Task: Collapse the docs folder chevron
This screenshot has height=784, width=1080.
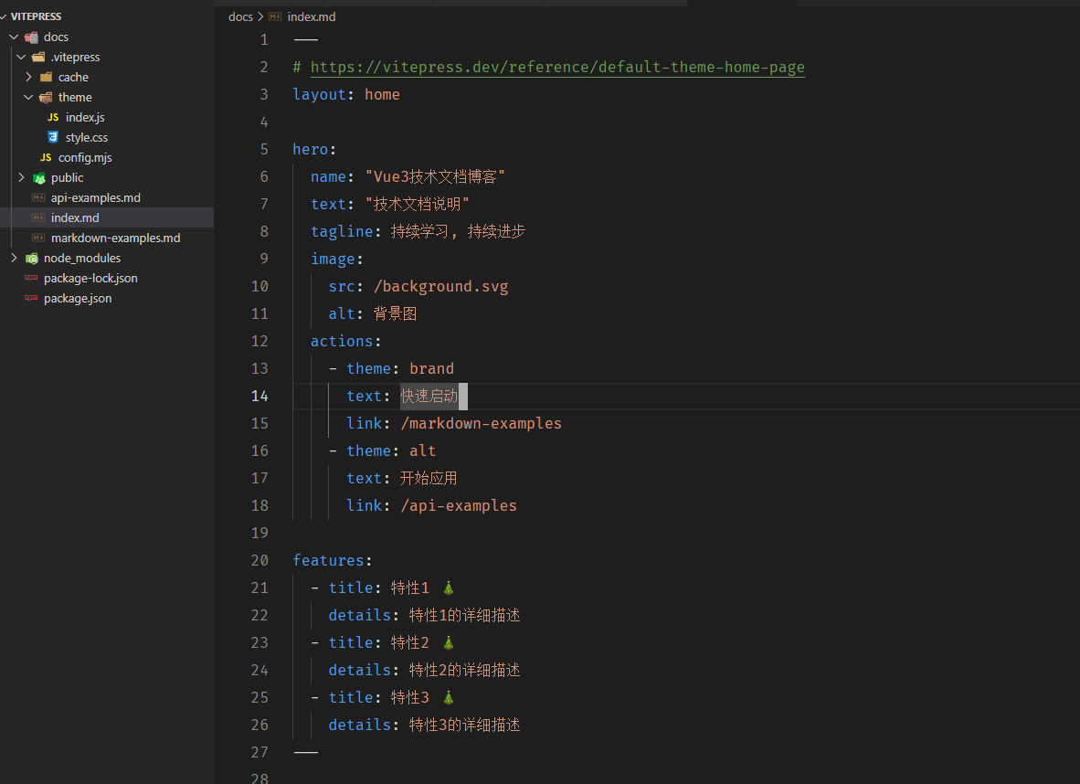Action: point(14,37)
